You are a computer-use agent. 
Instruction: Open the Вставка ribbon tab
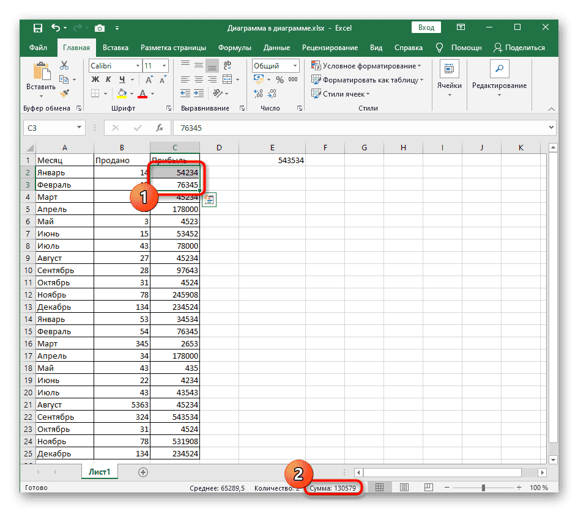tap(115, 48)
